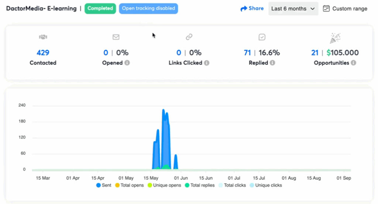Click the handshake icon above Contacted
This screenshot has height=204, width=378.
[x=43, y=37]
